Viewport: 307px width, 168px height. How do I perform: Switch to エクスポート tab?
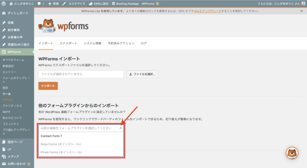pyautogui.click(x=68, y=43)
